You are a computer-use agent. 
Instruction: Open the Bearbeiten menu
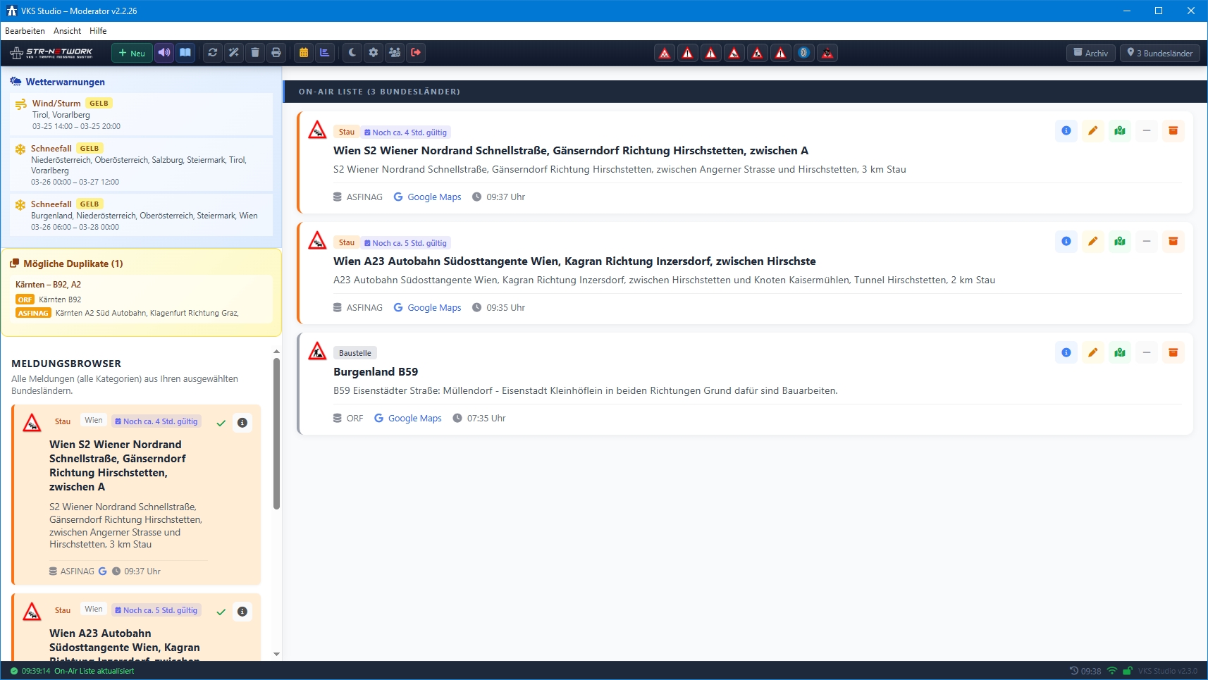pos(25,31)
